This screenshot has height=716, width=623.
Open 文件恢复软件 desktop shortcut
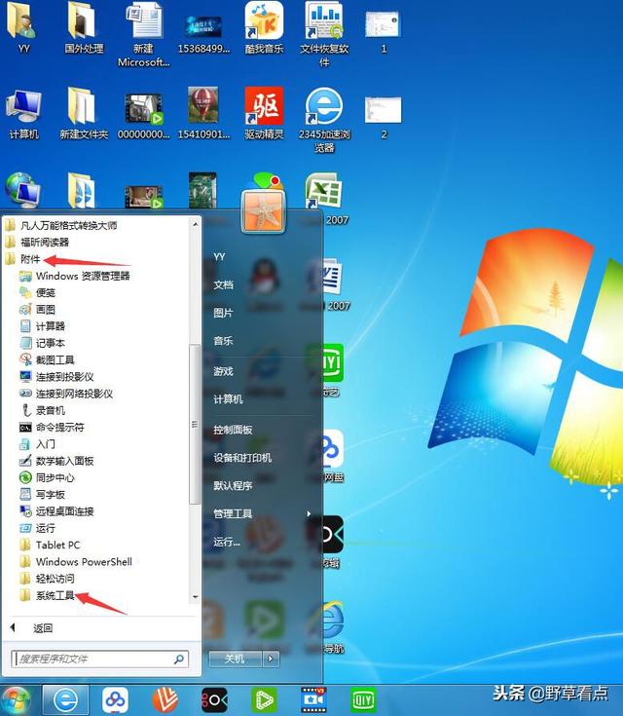pyautogui.click(x=324, y=35)
